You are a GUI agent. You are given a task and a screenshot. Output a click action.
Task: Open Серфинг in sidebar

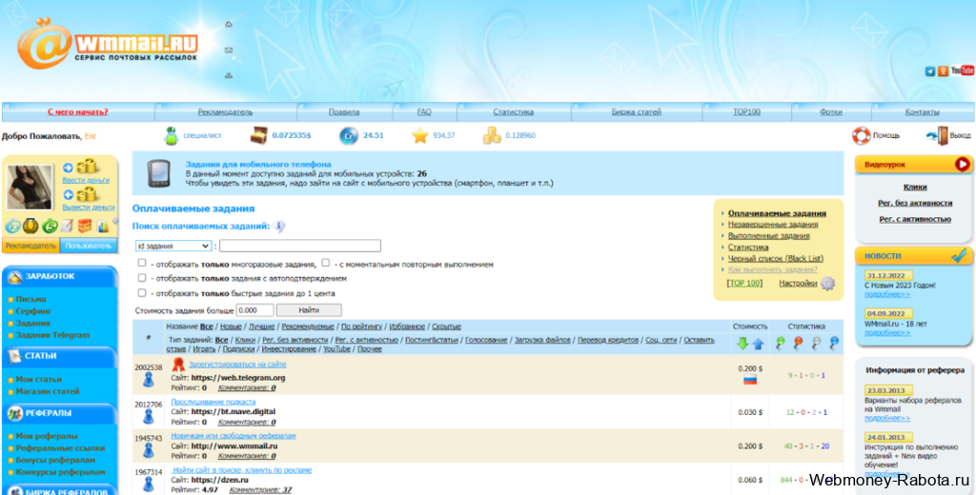pyautogui.click(x=33, y=311)
